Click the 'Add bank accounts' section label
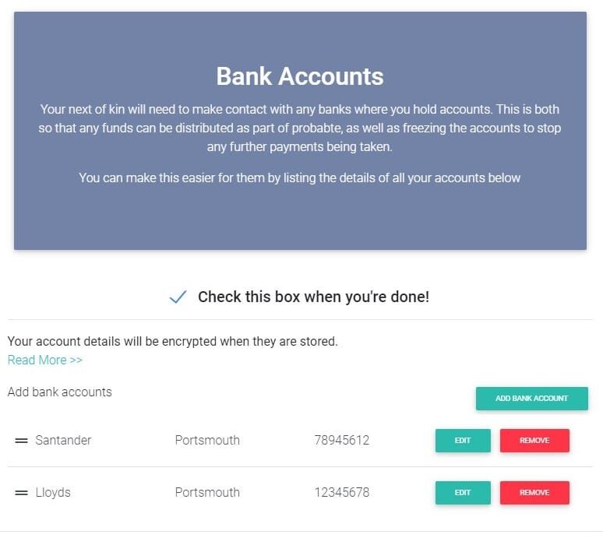 coord(60,392)
